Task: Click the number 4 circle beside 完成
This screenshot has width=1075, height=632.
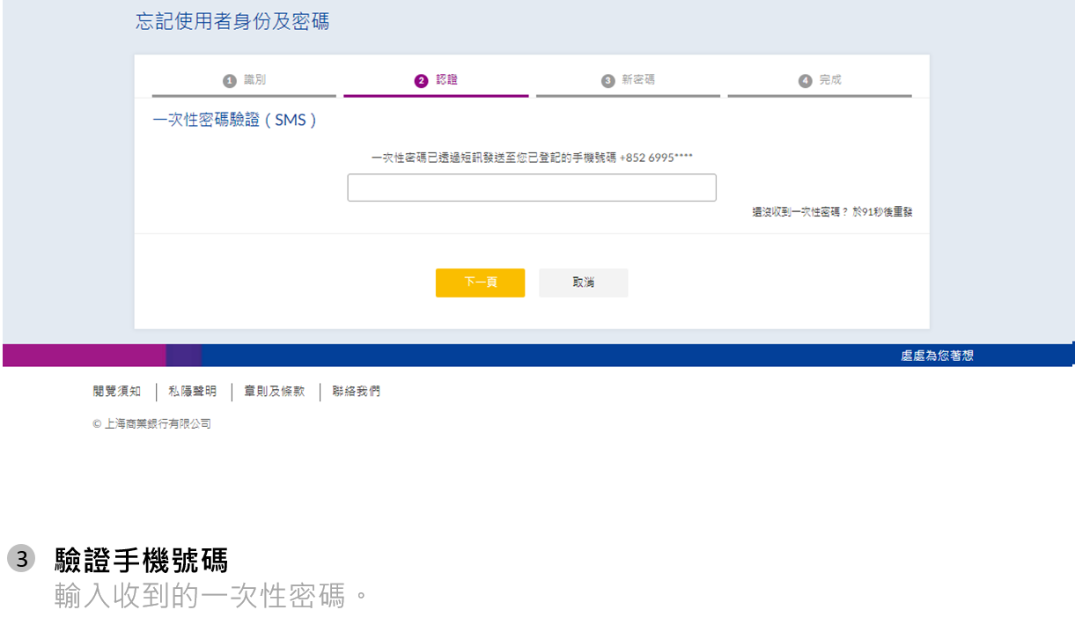Action: pos(805,81)
